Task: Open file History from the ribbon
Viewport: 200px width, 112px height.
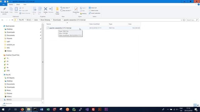Action: [83, 13]
